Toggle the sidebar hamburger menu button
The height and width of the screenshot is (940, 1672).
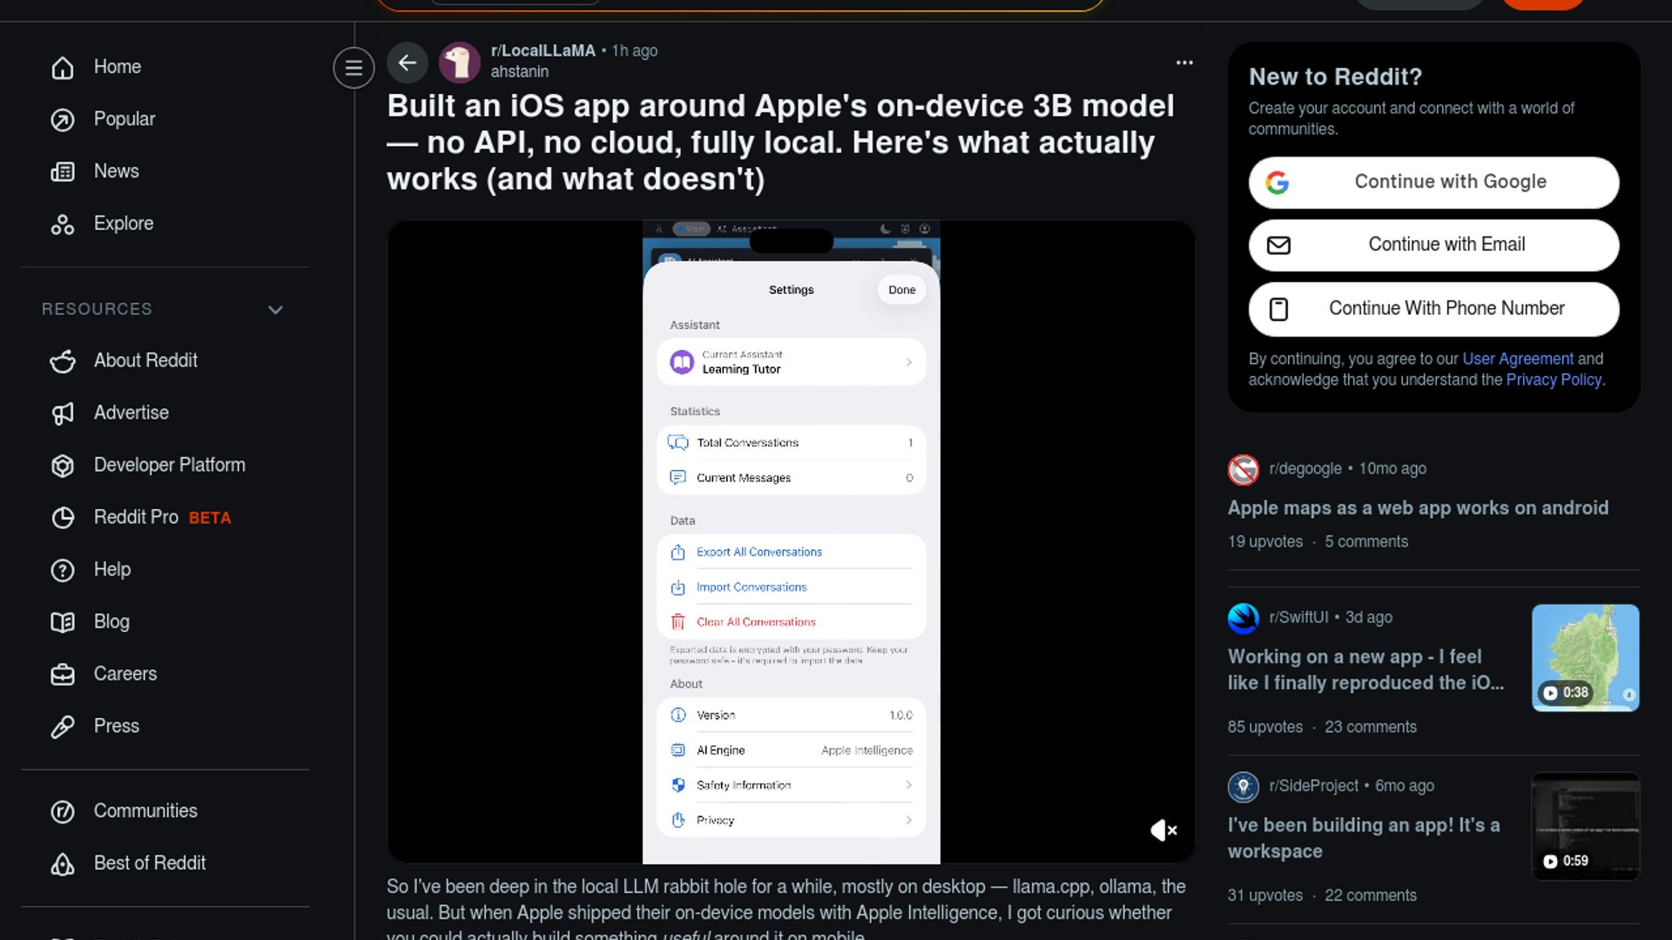[x=354, y=68]
